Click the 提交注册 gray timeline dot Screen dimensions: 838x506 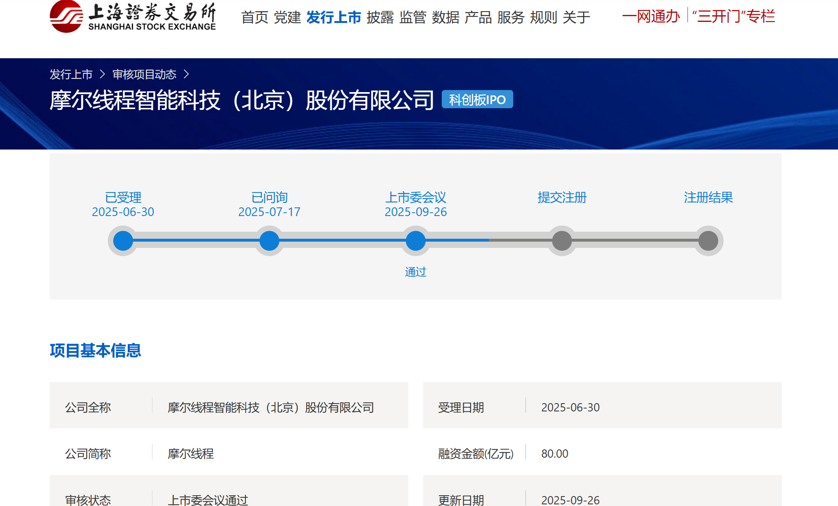point(562,241)
